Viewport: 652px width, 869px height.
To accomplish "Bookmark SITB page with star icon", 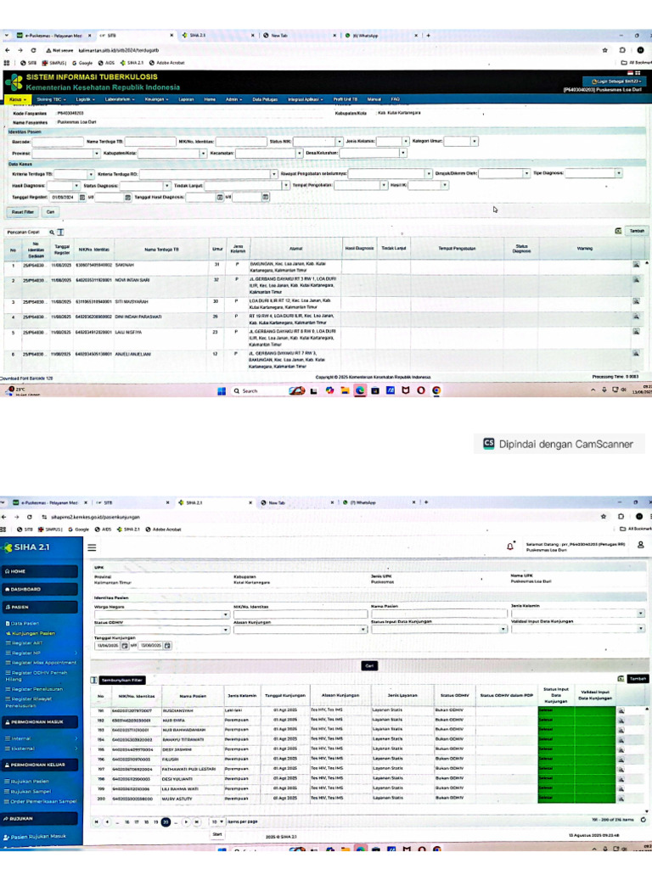I will tap(604, 50).
